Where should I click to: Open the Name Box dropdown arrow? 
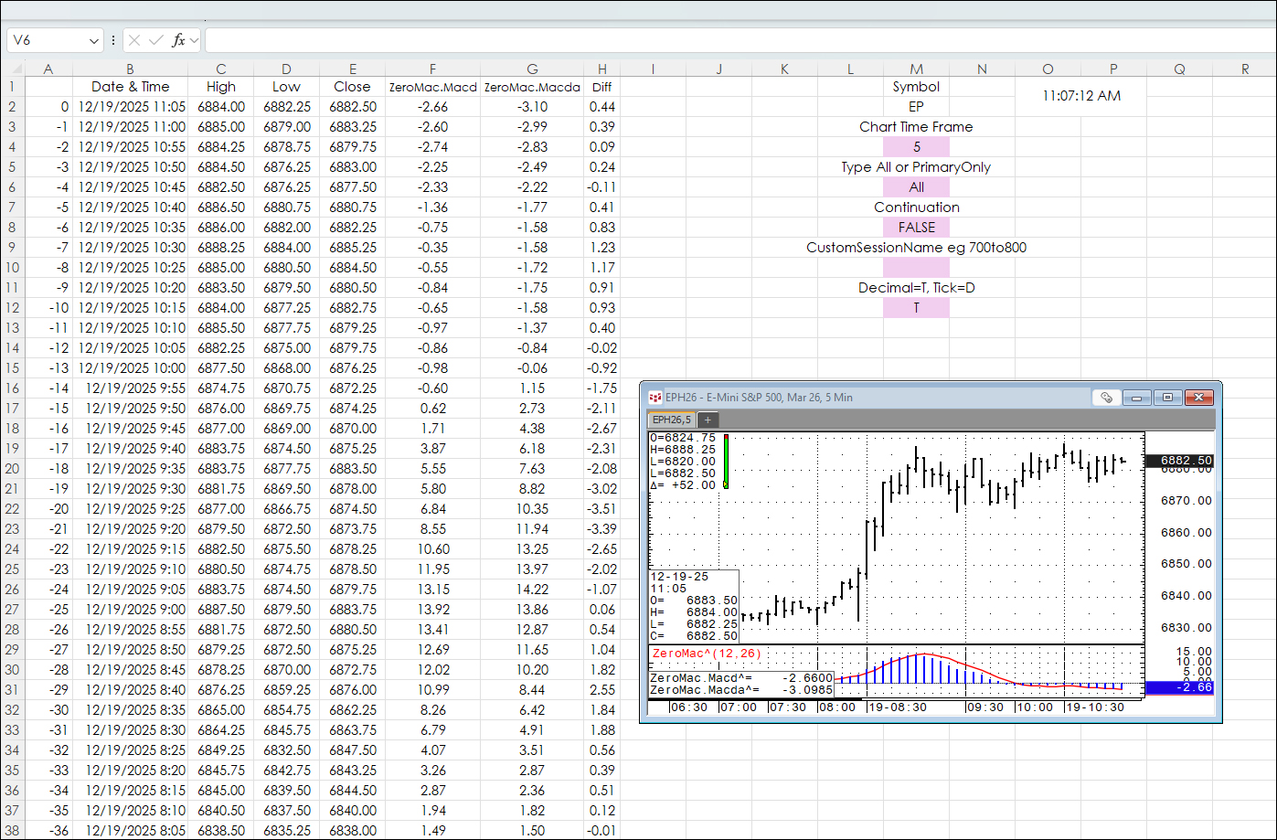point(94,40)
